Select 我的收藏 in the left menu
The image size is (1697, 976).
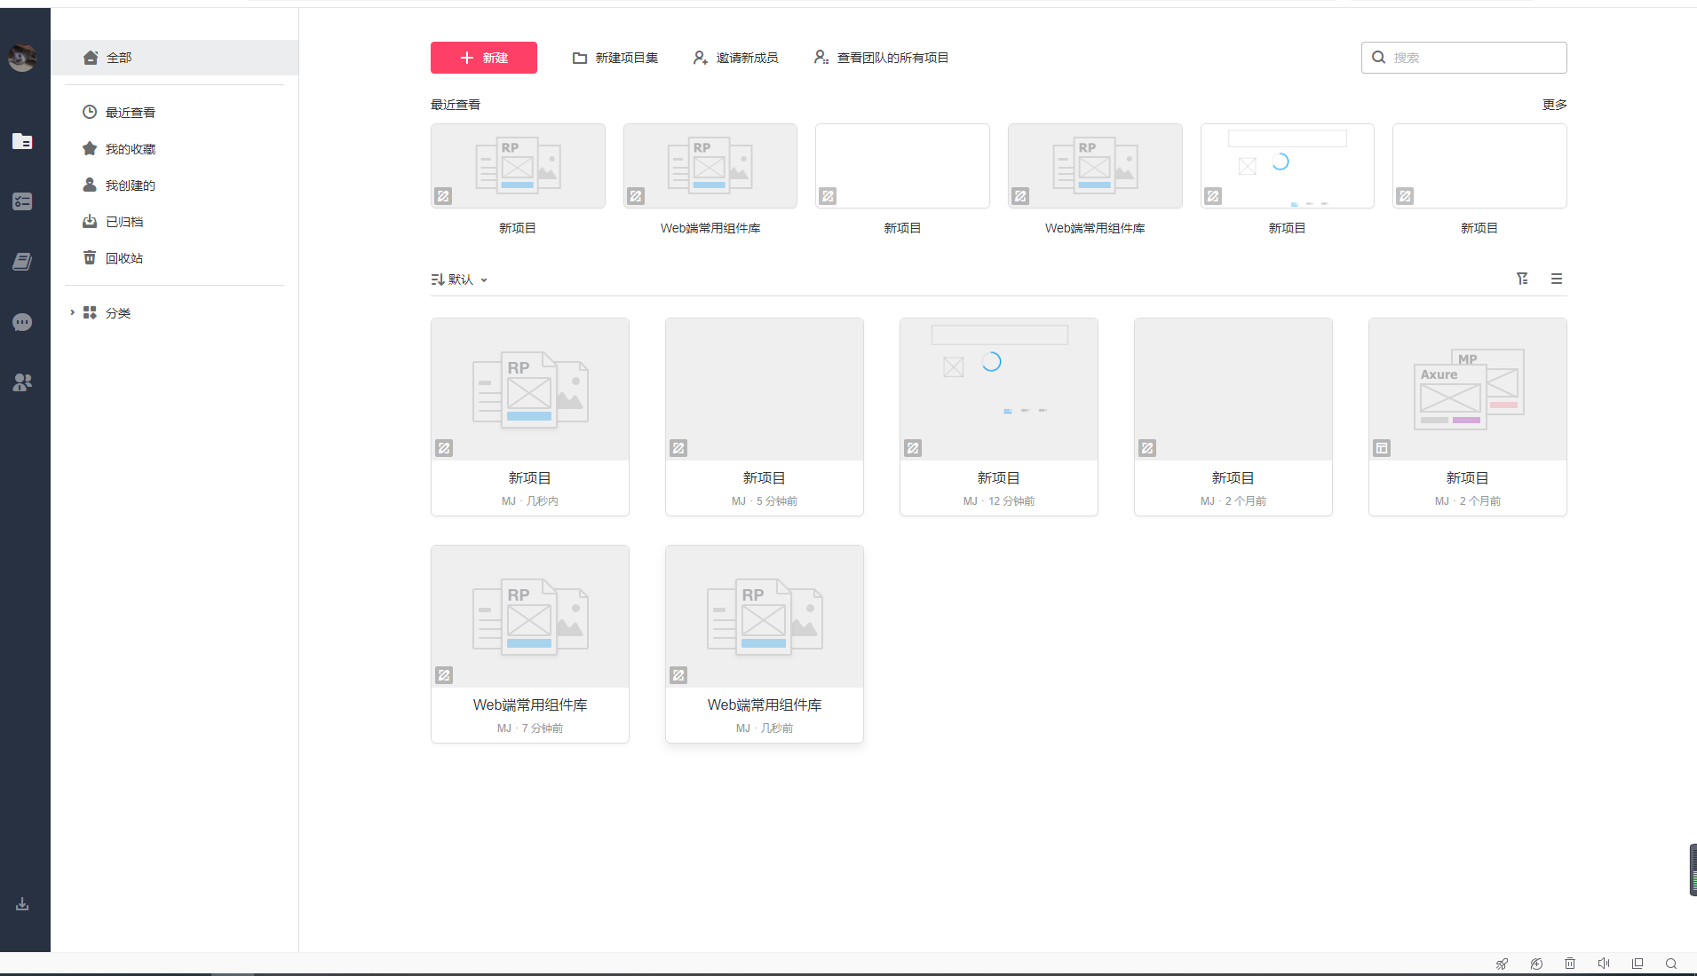pyautogui.click(x=130, y=149)
